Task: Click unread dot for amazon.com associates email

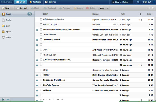Action: [x=37, y=30]
